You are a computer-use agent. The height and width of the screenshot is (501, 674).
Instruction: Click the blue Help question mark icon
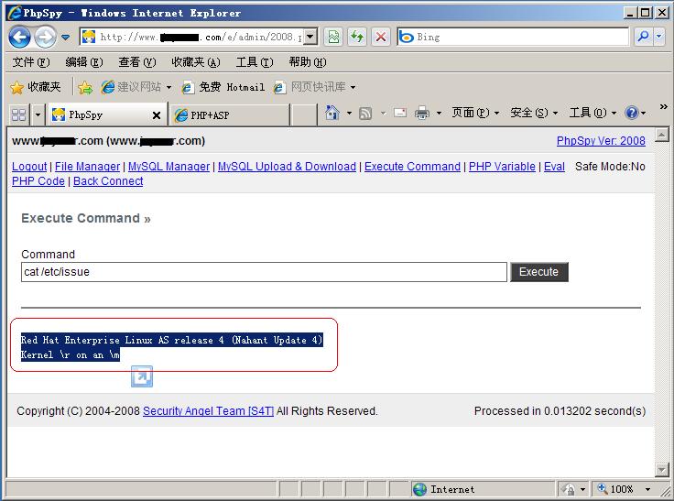coord(632,113)
